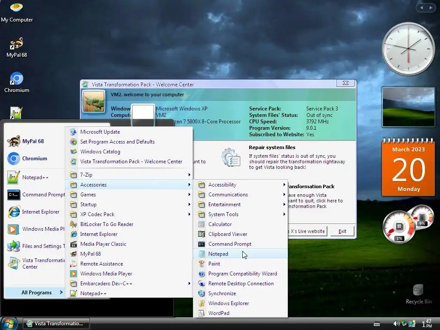Image resolution: width=440 pixels, height=330 pixels.
Task: Open Recycle Bin on desktop
Action: click(419, 294)
